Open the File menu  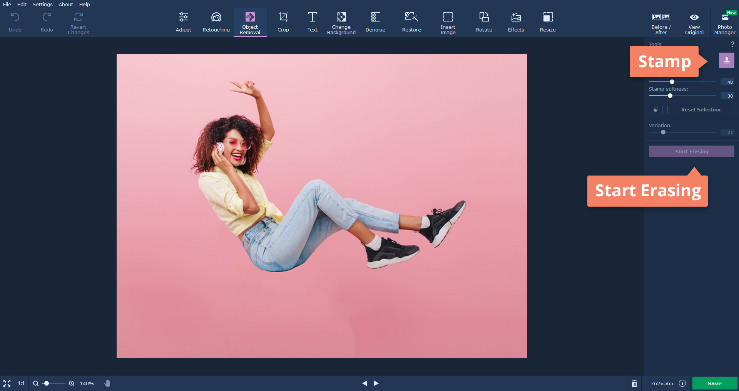[7, 4]
